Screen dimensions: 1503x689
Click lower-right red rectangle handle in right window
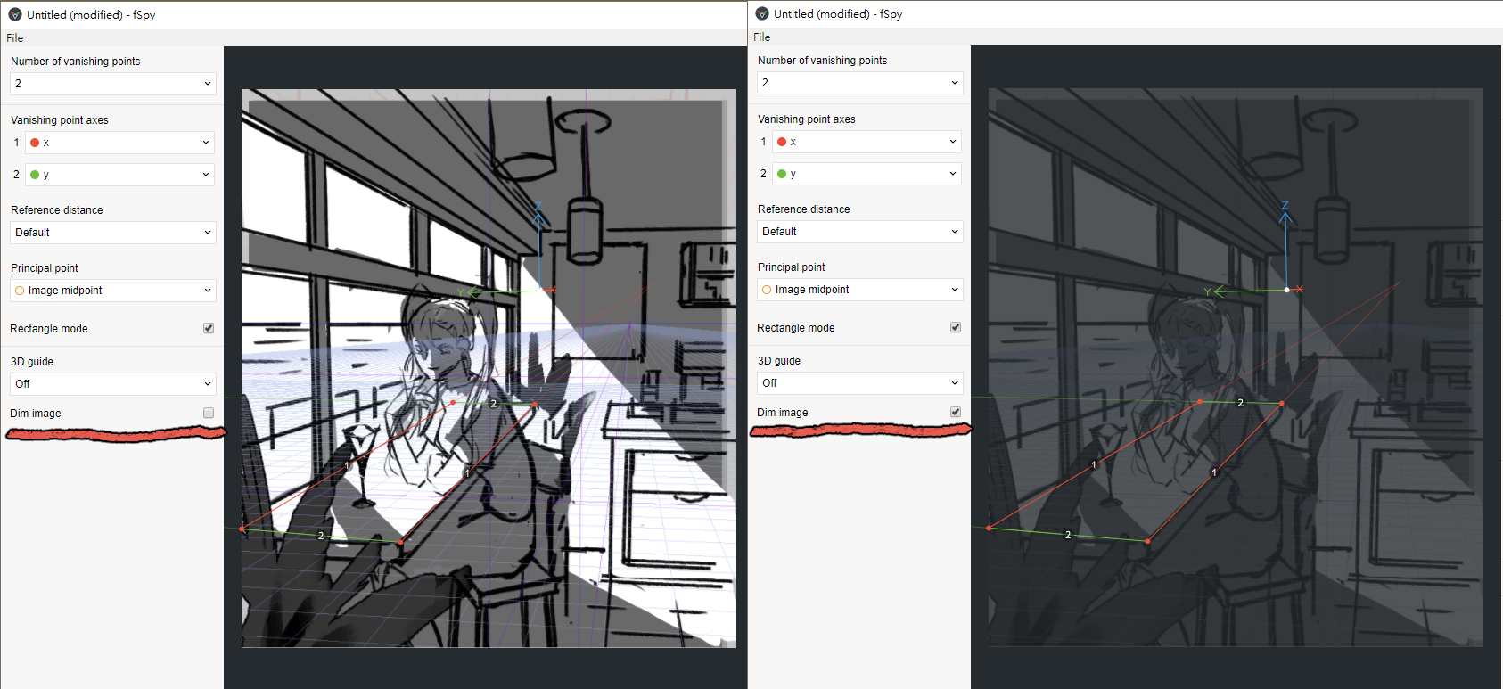[1147, 541]
